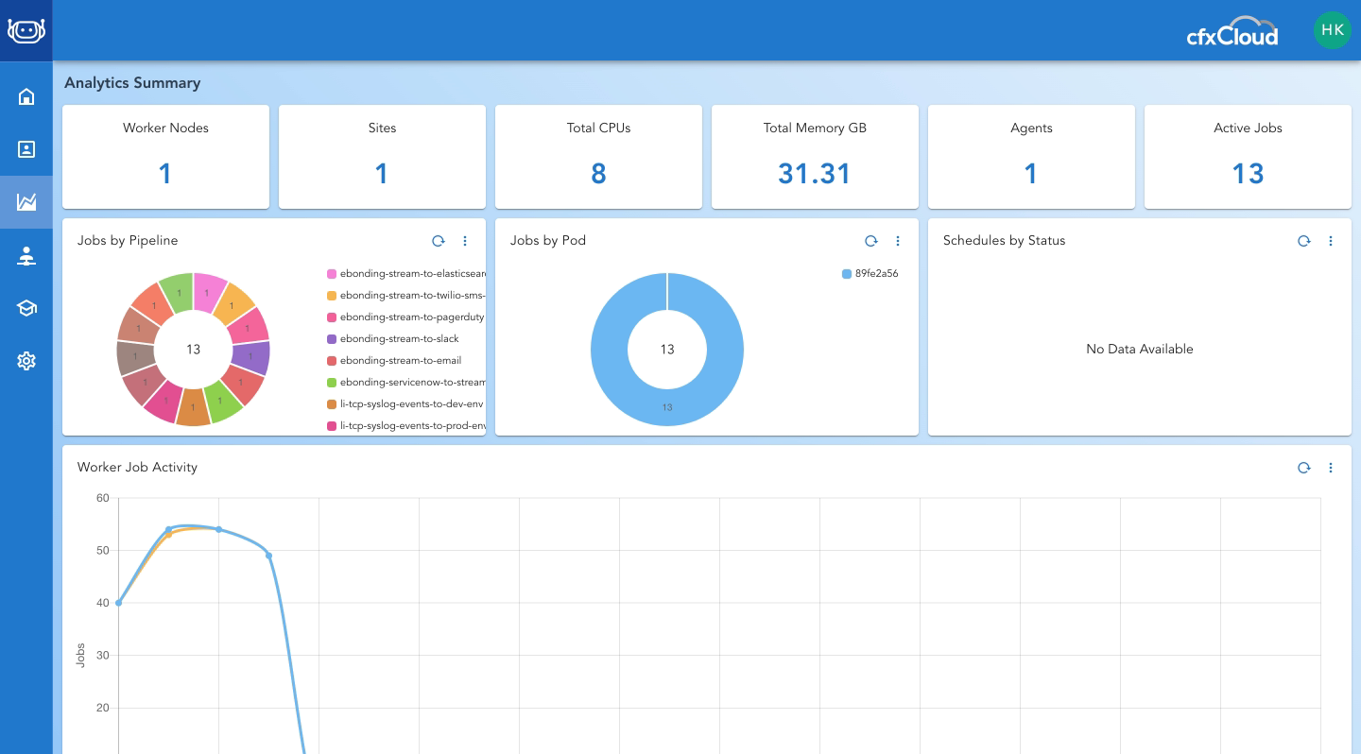Screen dimensions: 1361x754
Task: Refresh the Worker Job Activity chart
Action: click(x=1304, y=468)
